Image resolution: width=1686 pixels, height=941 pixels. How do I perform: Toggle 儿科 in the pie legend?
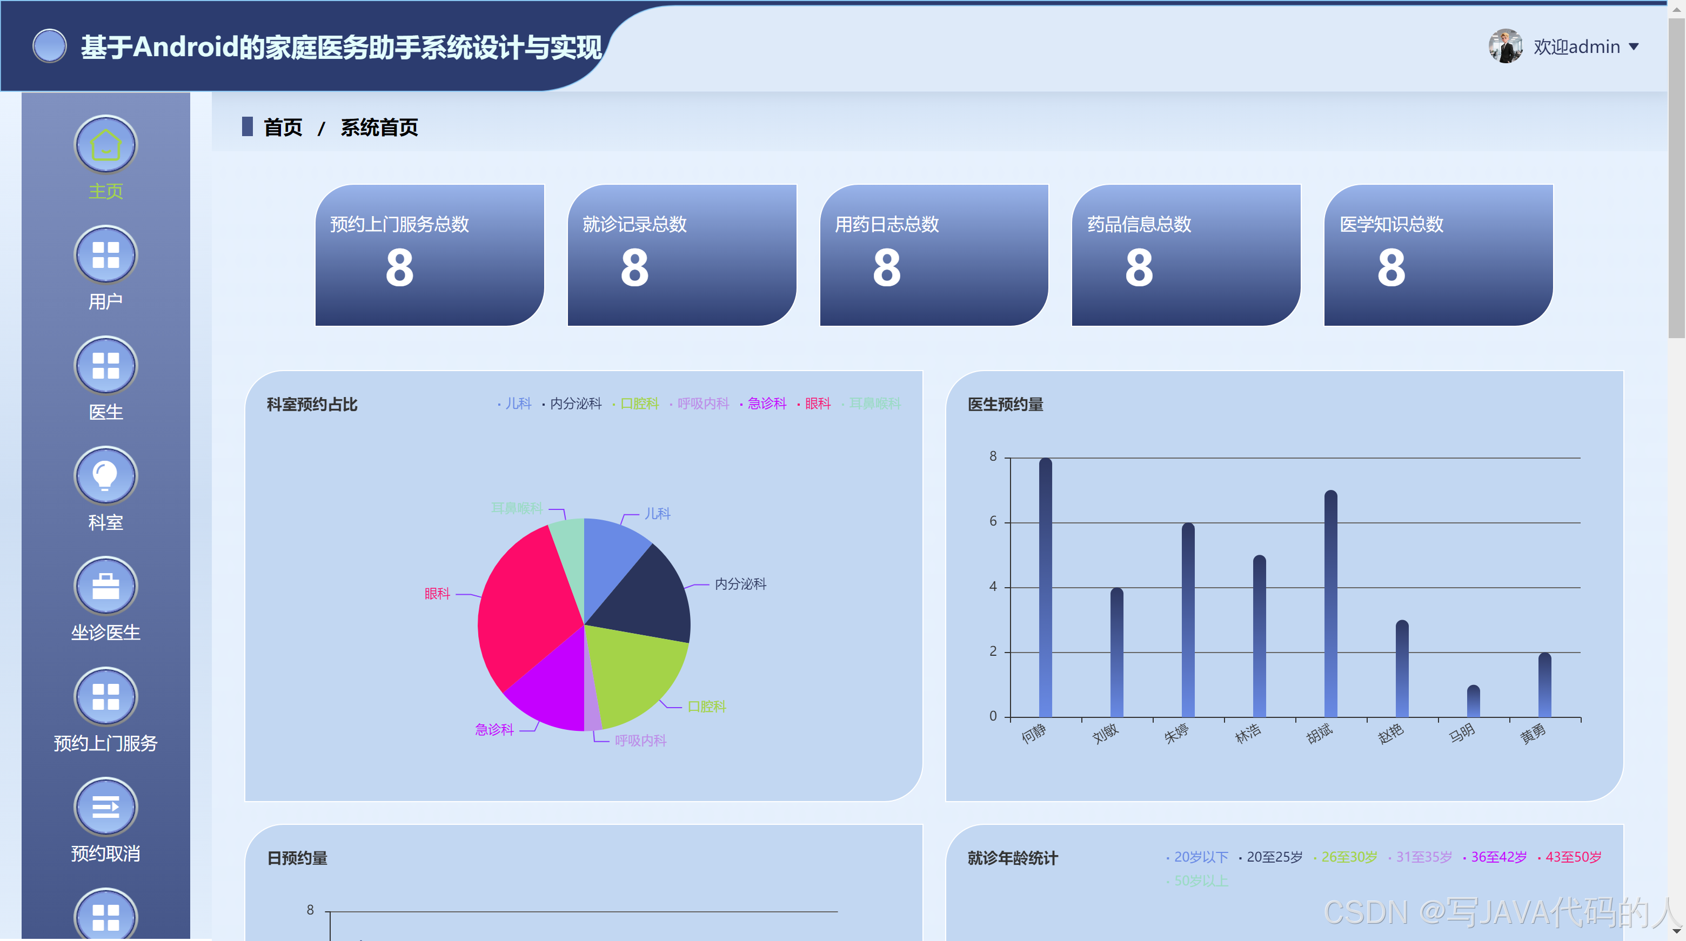(x=514, y=404)
